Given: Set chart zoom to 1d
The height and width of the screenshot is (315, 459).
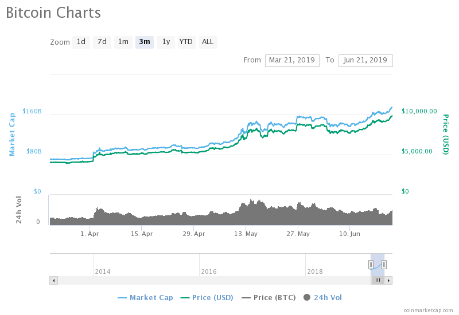Looking at the screenshot, I should [x=81, y=42].
